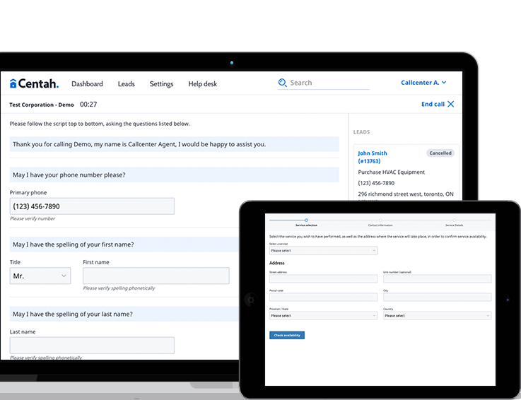Click the End call X icon

click(451, 104)
